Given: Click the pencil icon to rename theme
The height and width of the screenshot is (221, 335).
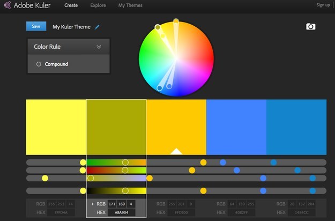Looking at the screenshot, I should coord(97,27).
